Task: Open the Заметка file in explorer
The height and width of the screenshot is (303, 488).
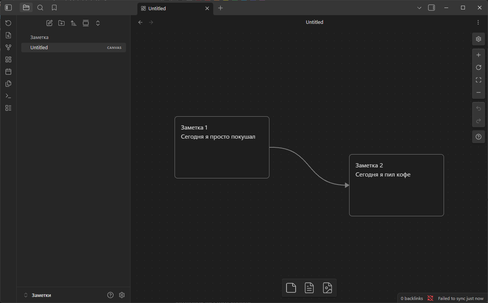Action: click(x=39, y=37)
